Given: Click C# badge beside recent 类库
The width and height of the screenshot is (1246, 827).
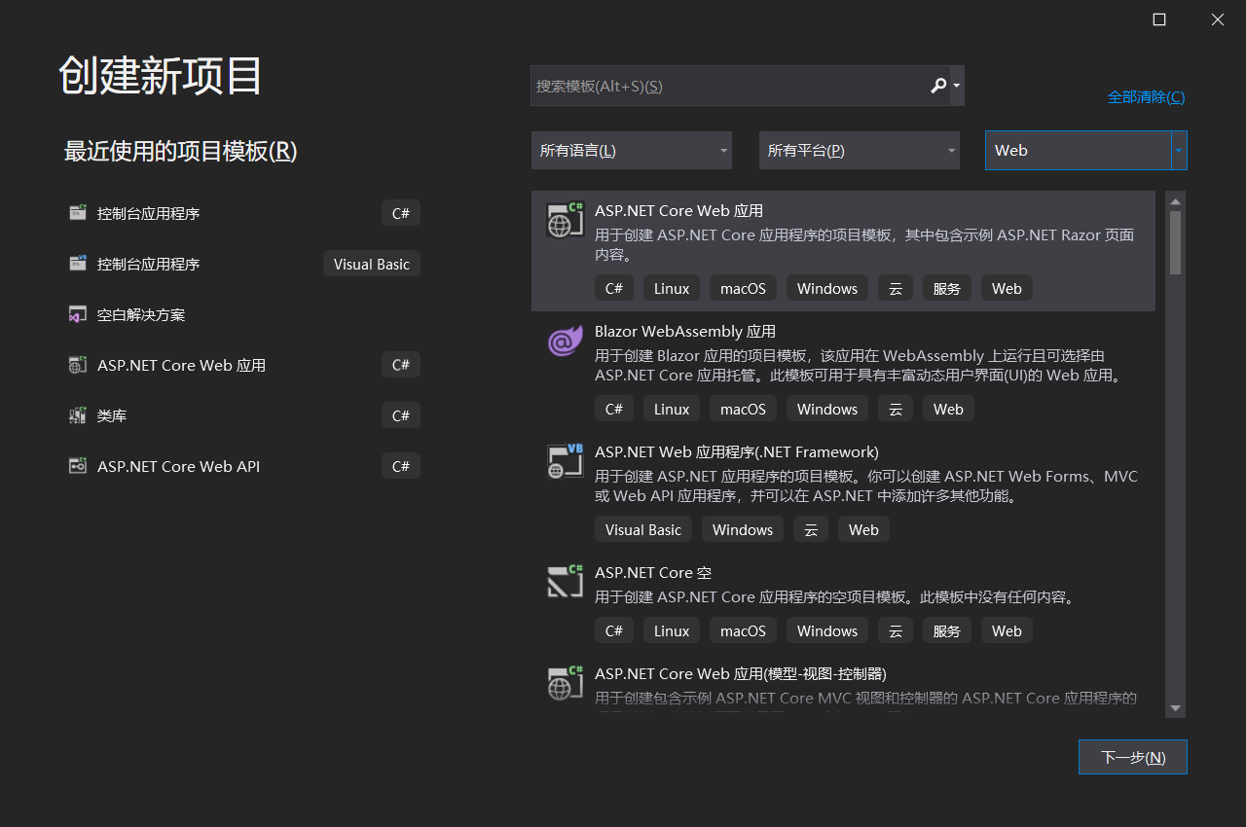Looking at the screenshot, I should point(401,415).
